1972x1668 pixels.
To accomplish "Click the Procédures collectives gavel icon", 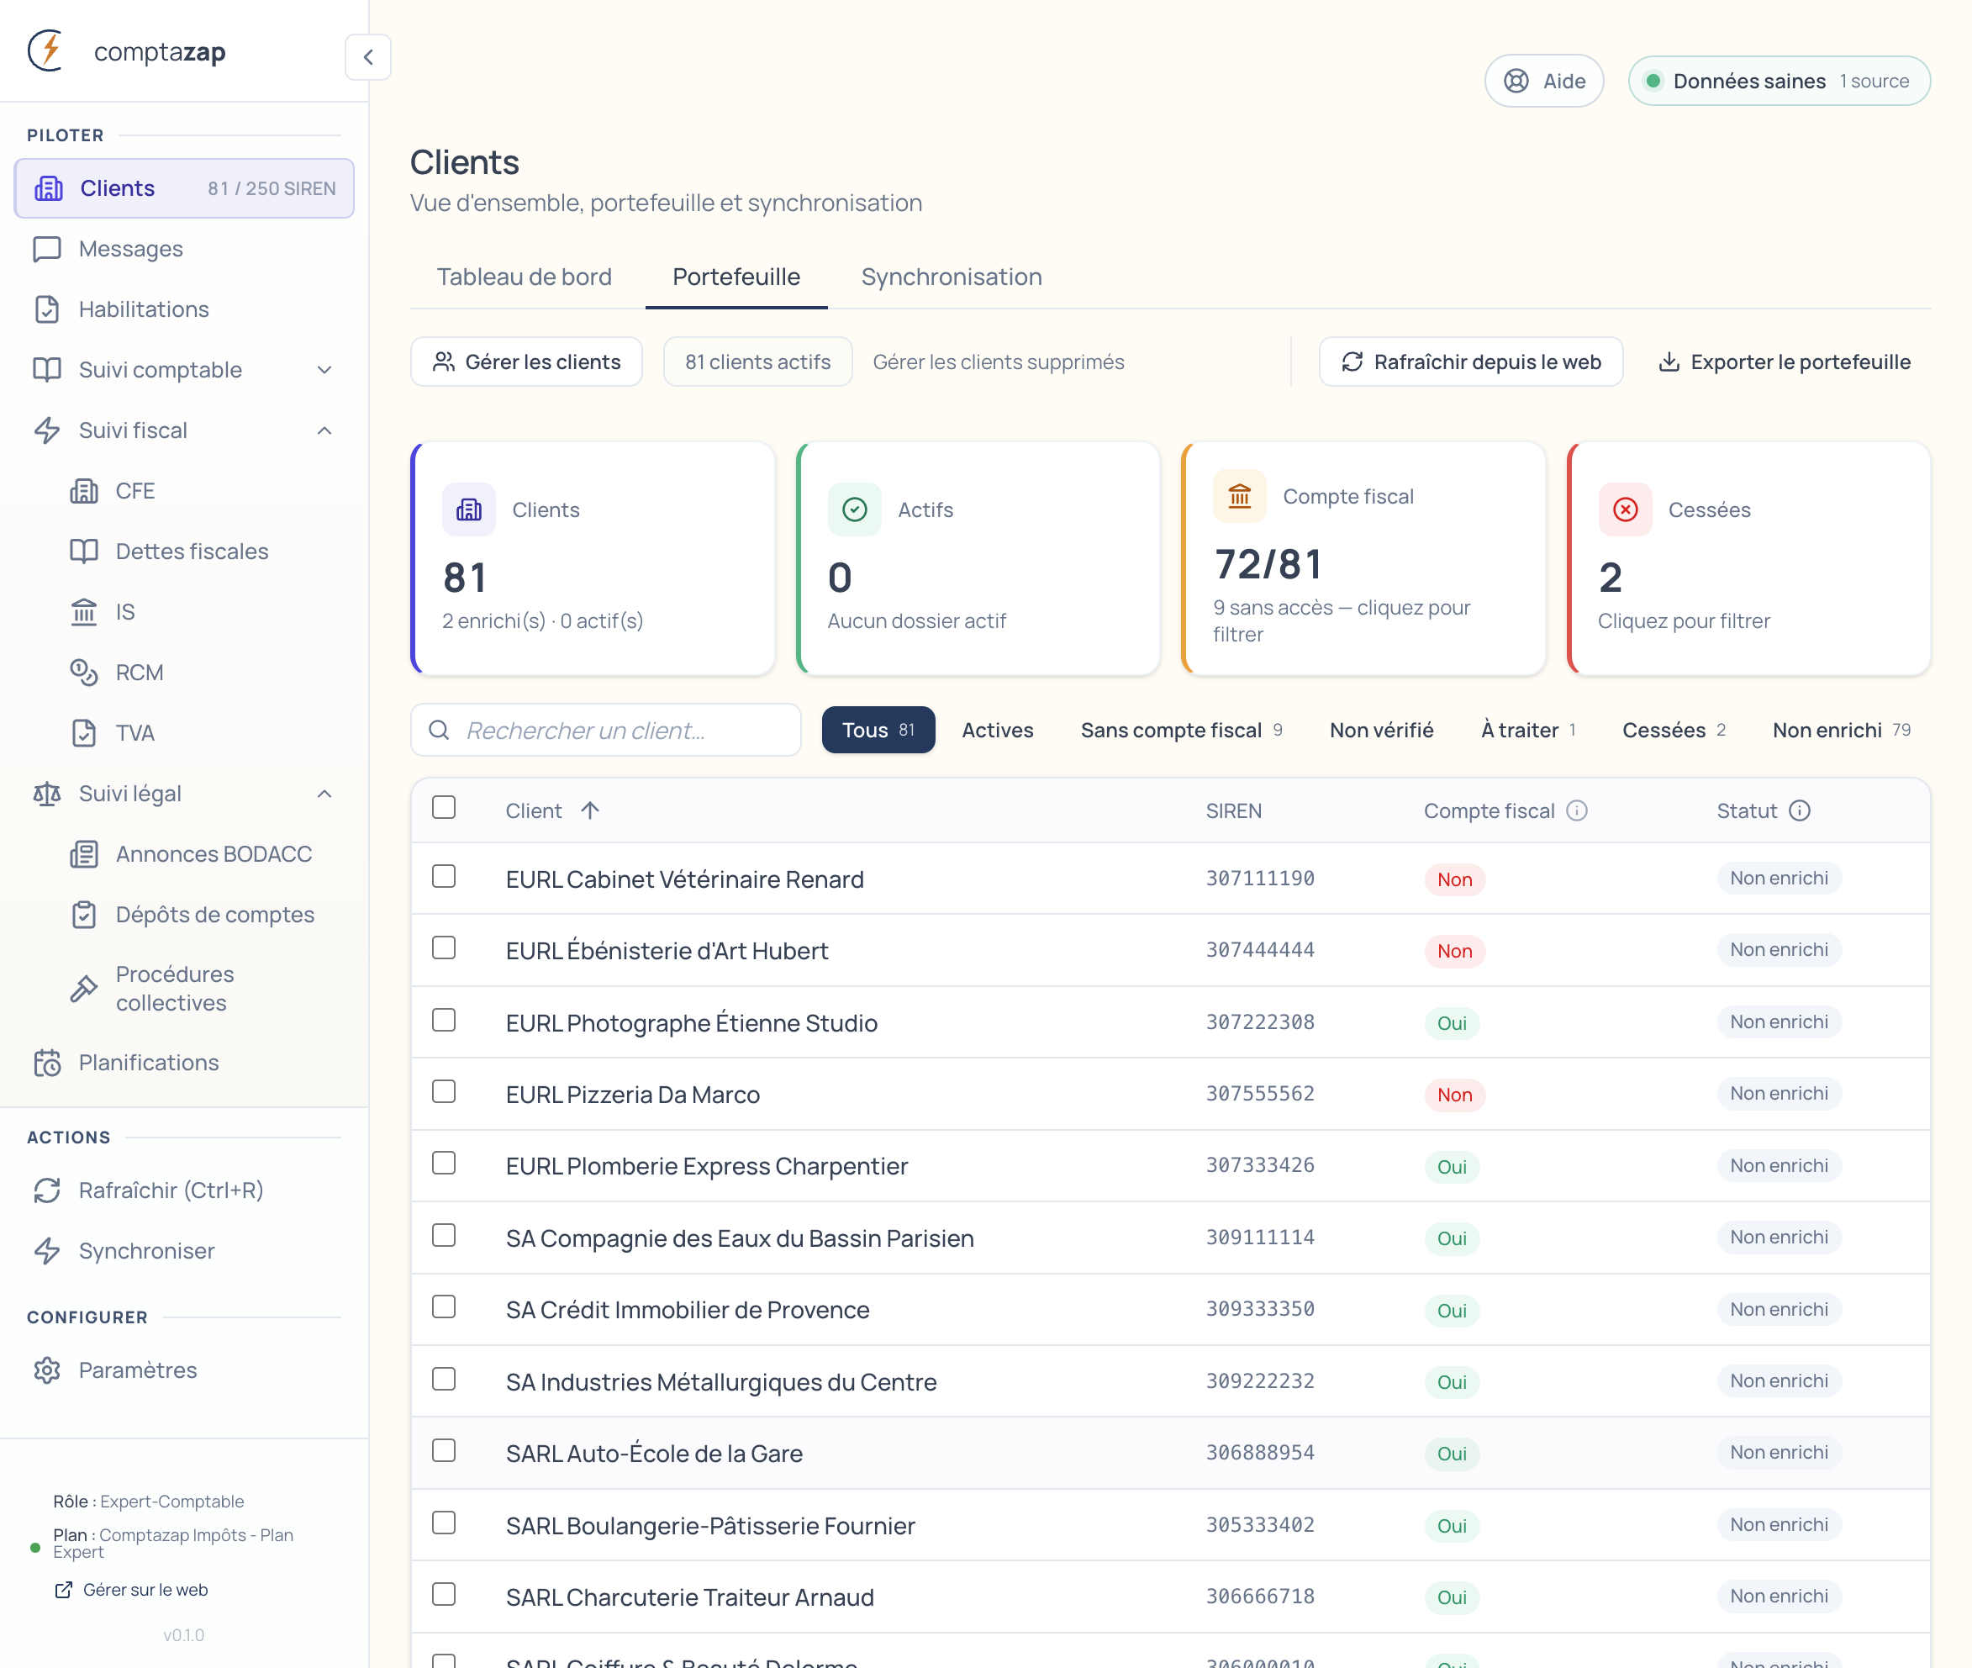I will [x=84, y=988].
